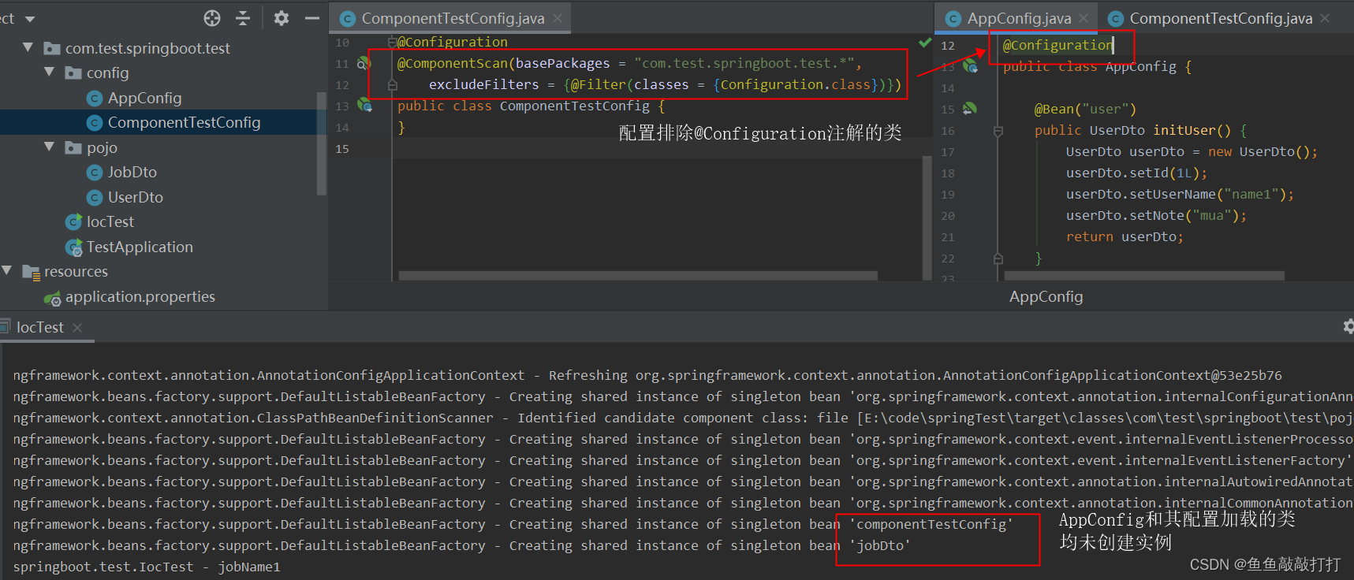
Task: Click the bean gutter icon on line 15
Action: point(970,109)
